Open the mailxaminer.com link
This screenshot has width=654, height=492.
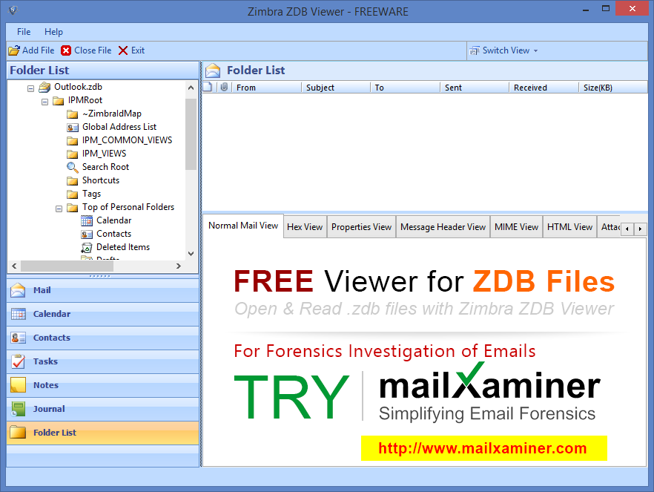click(x=483, y=448)
